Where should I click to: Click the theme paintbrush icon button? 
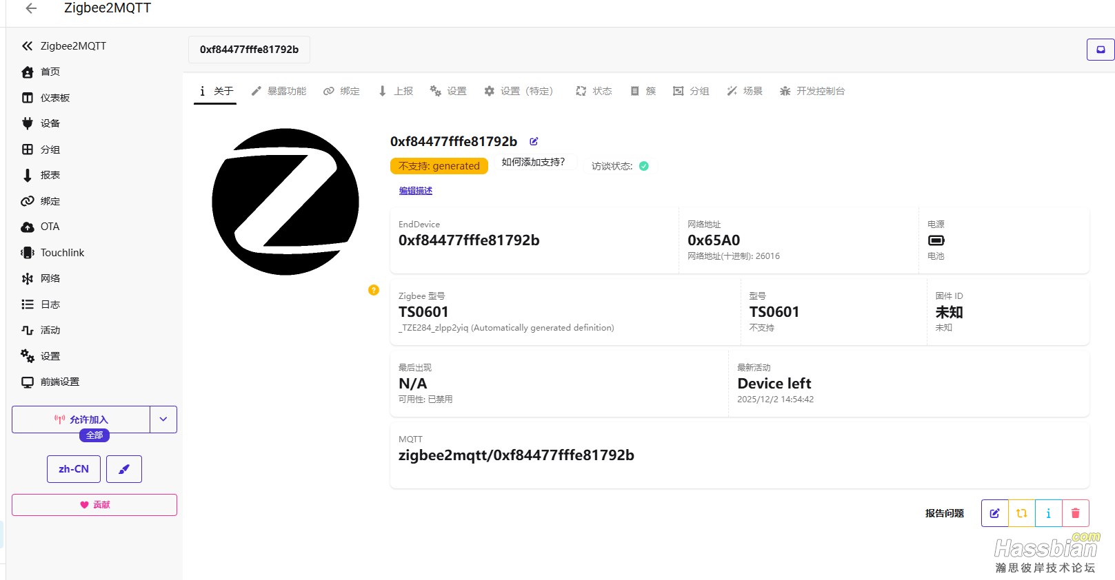click(124, 469)
